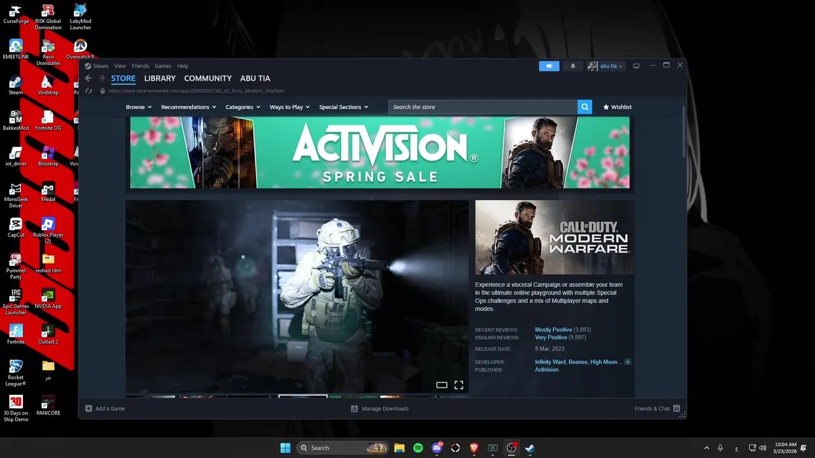Image resolution: width=815 pixels, height=458 pixels.
Task: Show hidden system tray icons
Action: (706, 448)
